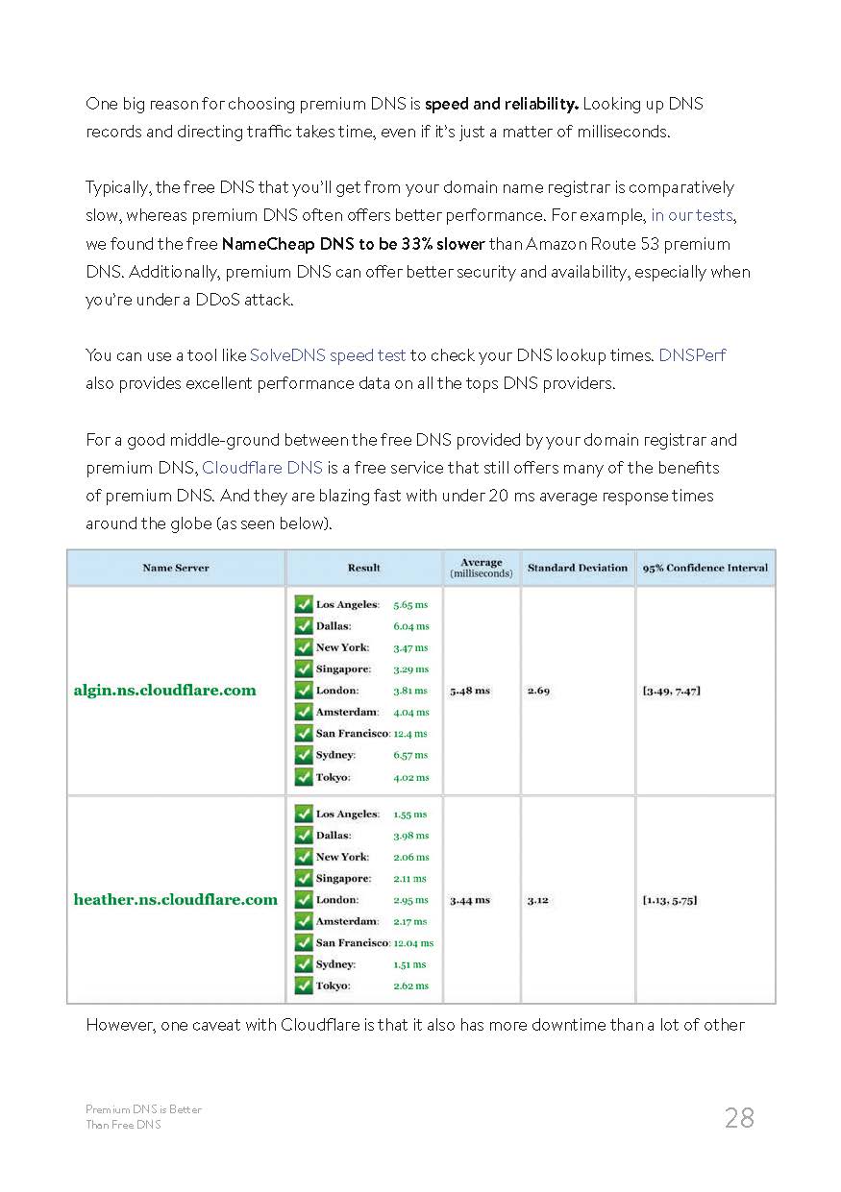The height and width of the screenshot is (1192, 841).
Task: Click the page number 28
Action: click(739, 1117)
